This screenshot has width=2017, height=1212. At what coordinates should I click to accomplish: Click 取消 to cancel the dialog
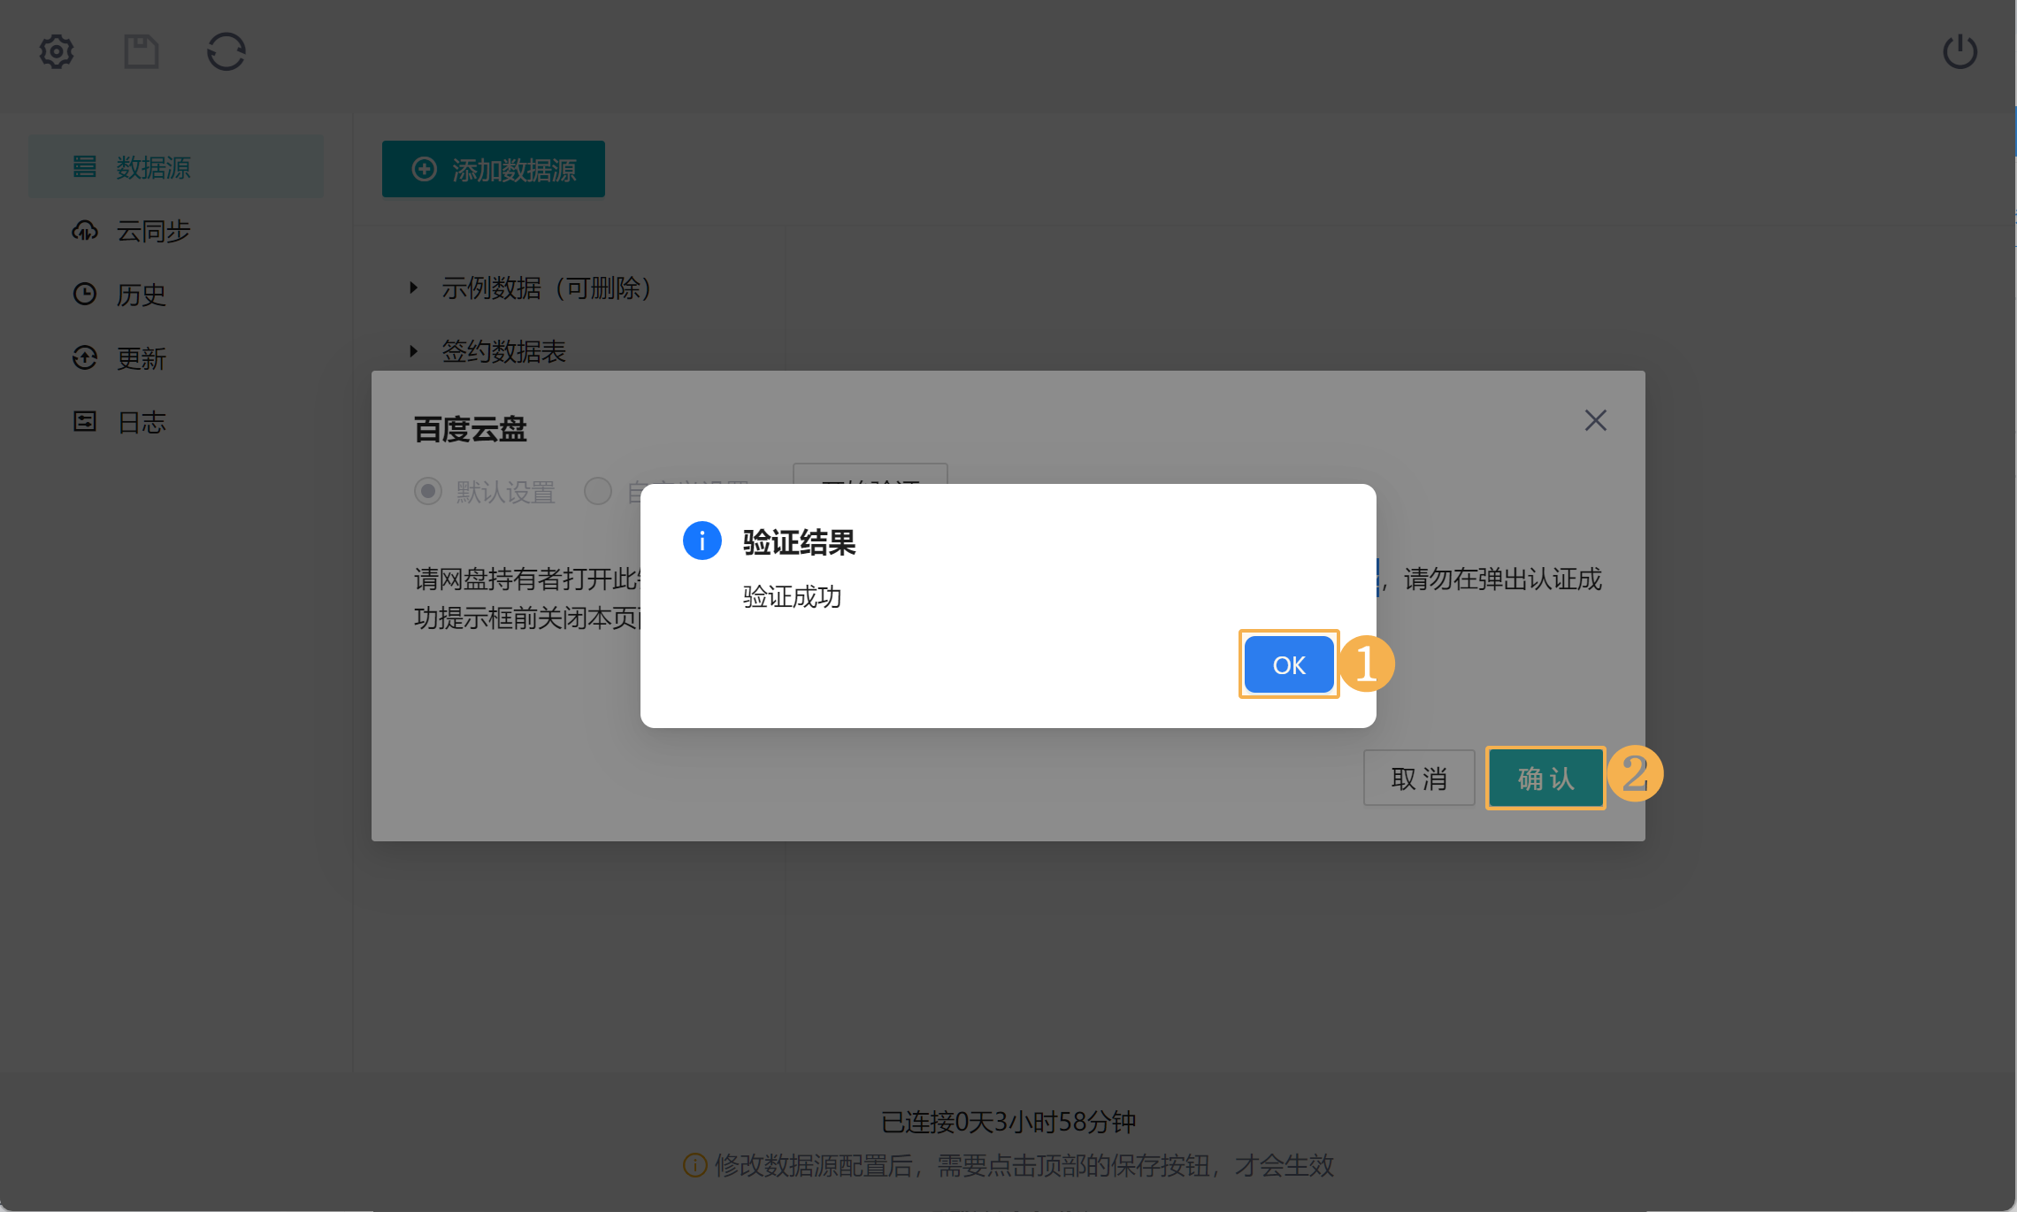click(x=1418, y=778)
